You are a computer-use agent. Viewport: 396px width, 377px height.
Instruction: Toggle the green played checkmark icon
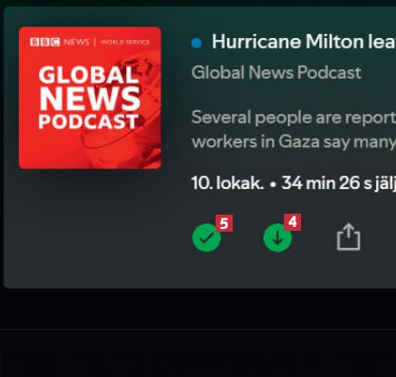point(206,237)
